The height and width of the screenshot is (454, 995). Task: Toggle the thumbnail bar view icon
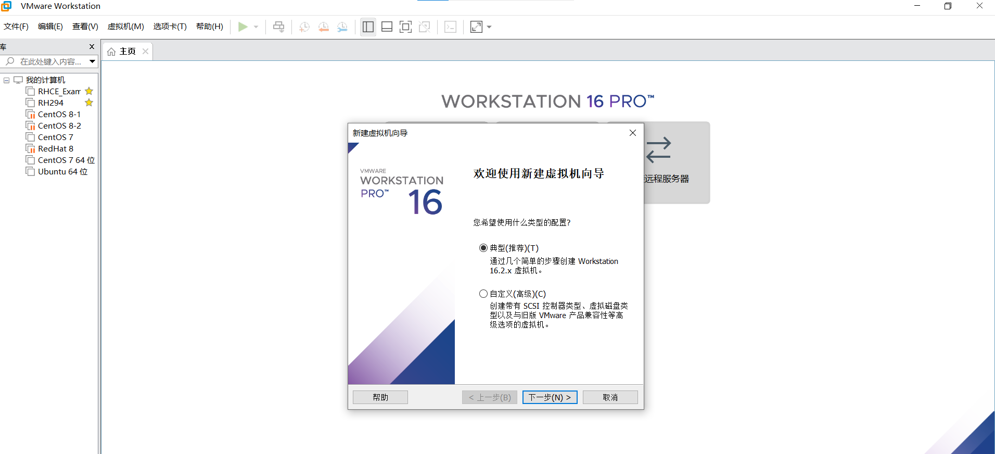(x=387, y=27)
